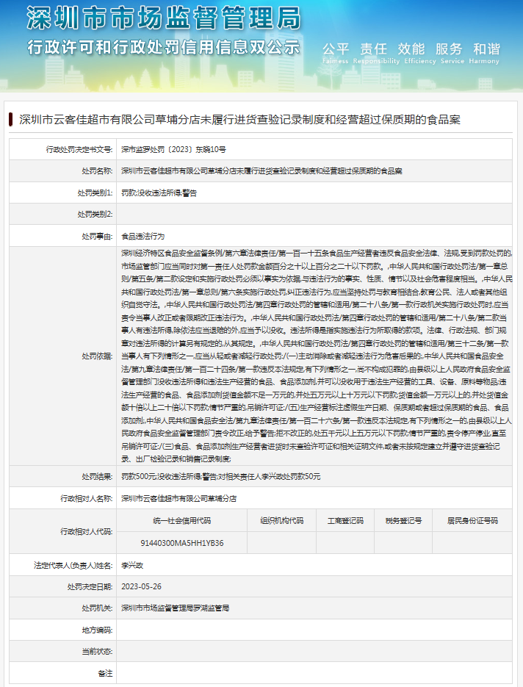
Task: Select legal representative name 李兴政
Action: click(x=132, y=565)
